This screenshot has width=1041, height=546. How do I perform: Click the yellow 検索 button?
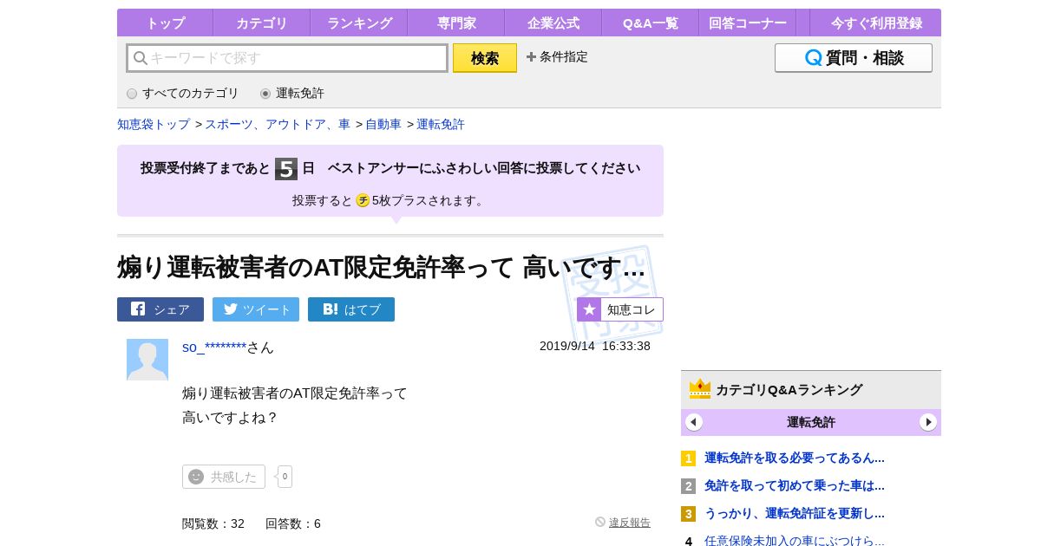click(485, 58)
